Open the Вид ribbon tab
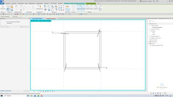The image size is (173, 97). click(x=26, y=4)
